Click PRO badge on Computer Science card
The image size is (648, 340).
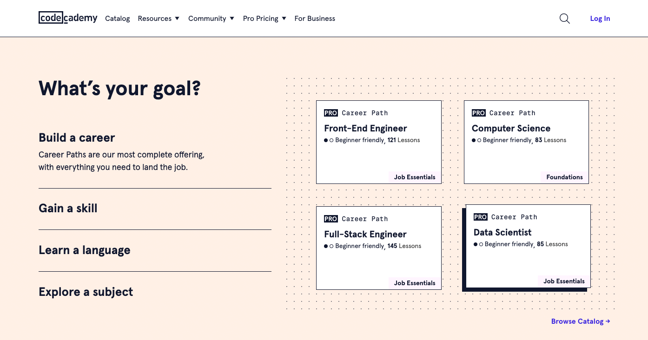(x=478, y=113)
